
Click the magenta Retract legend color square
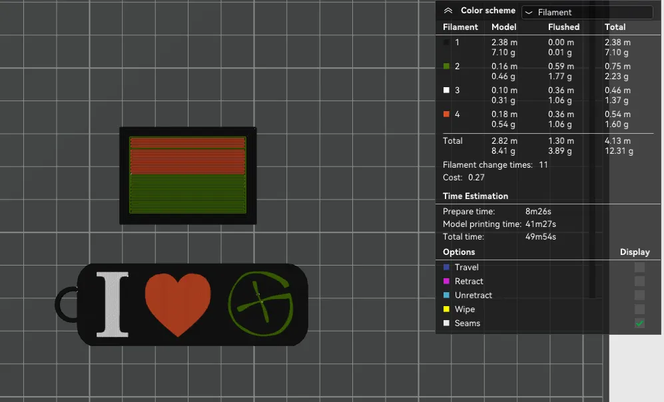(x=446, y=281)
